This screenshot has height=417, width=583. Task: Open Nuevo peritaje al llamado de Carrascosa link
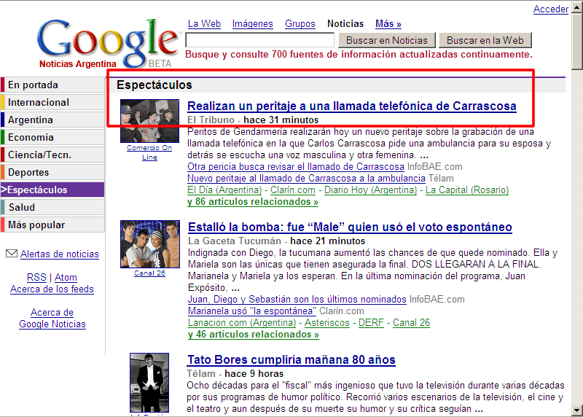point(306,178)
